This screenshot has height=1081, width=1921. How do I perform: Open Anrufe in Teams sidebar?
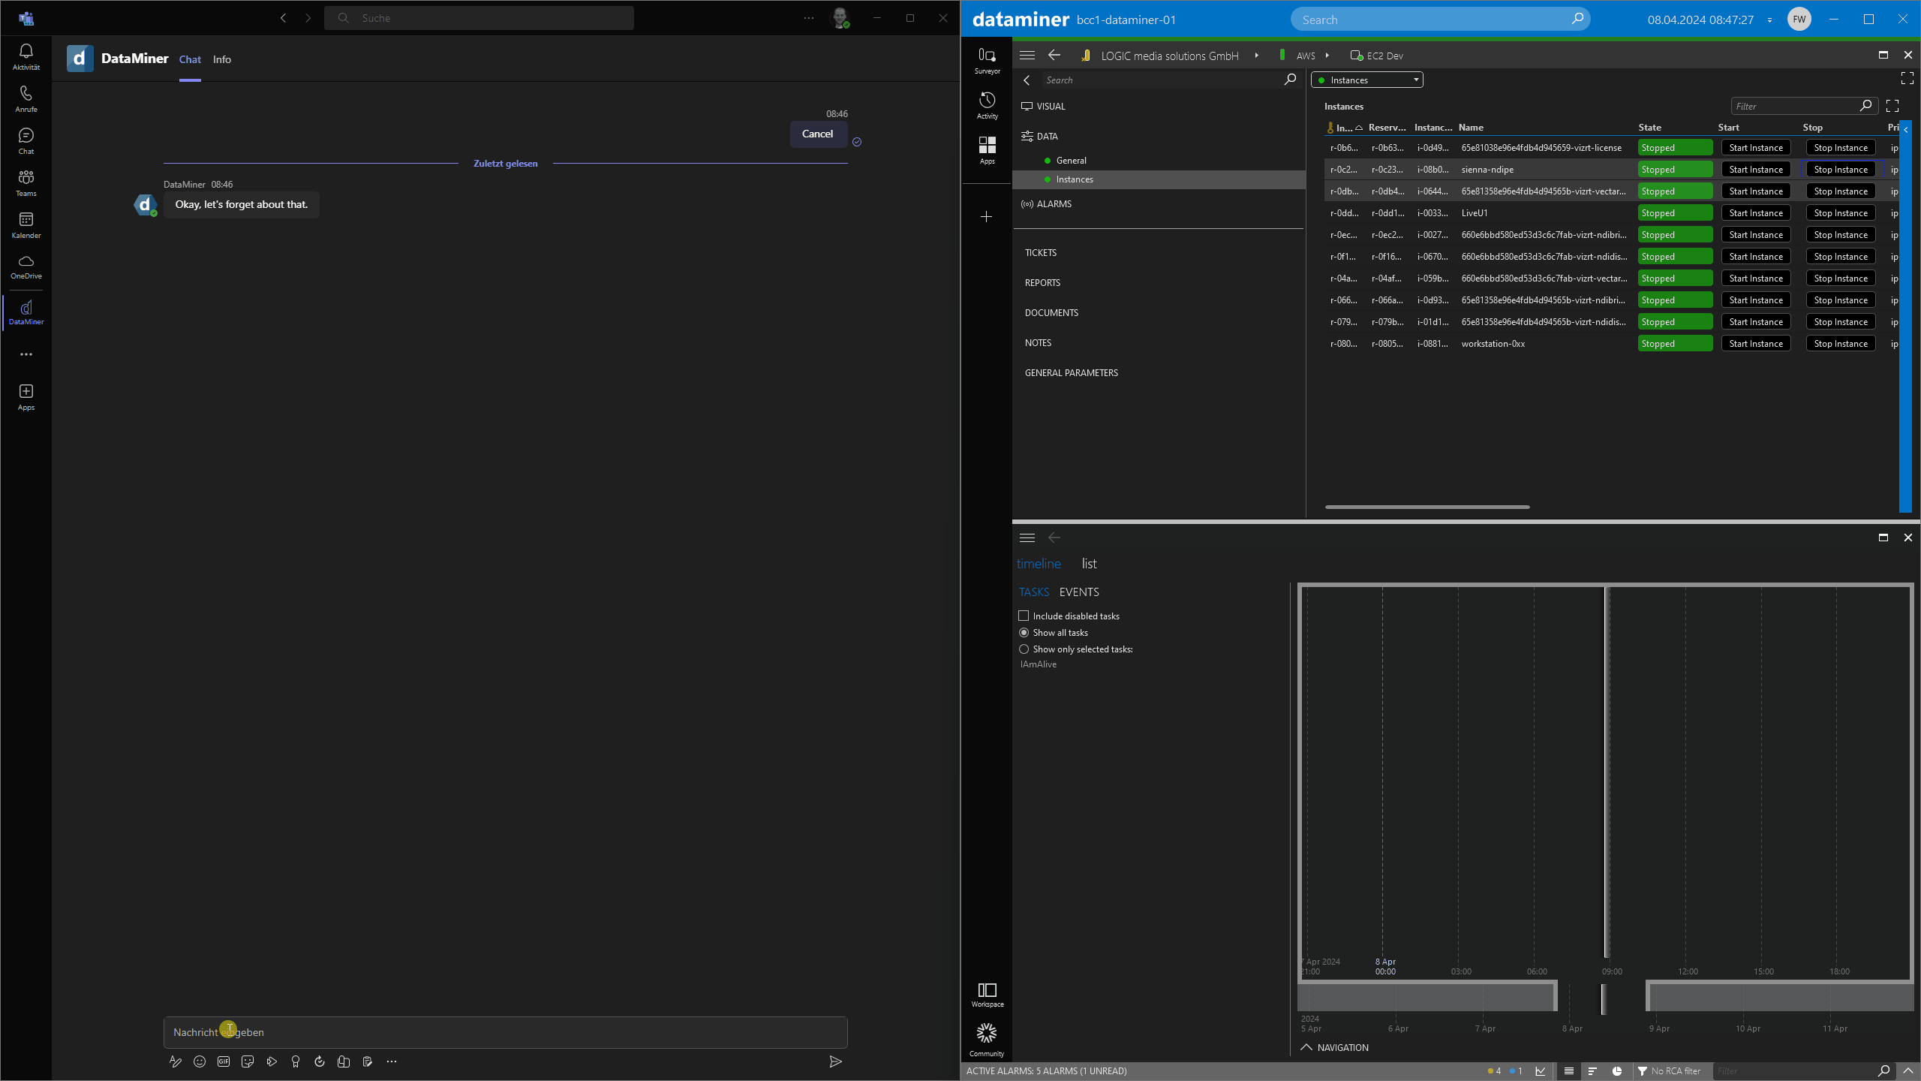click(26, 99)
